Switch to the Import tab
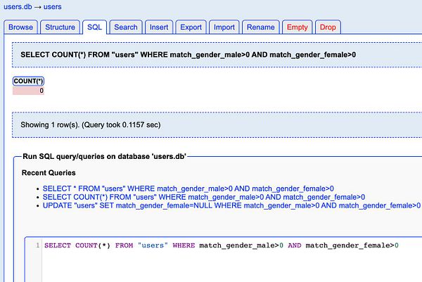 tap(224, 27)
